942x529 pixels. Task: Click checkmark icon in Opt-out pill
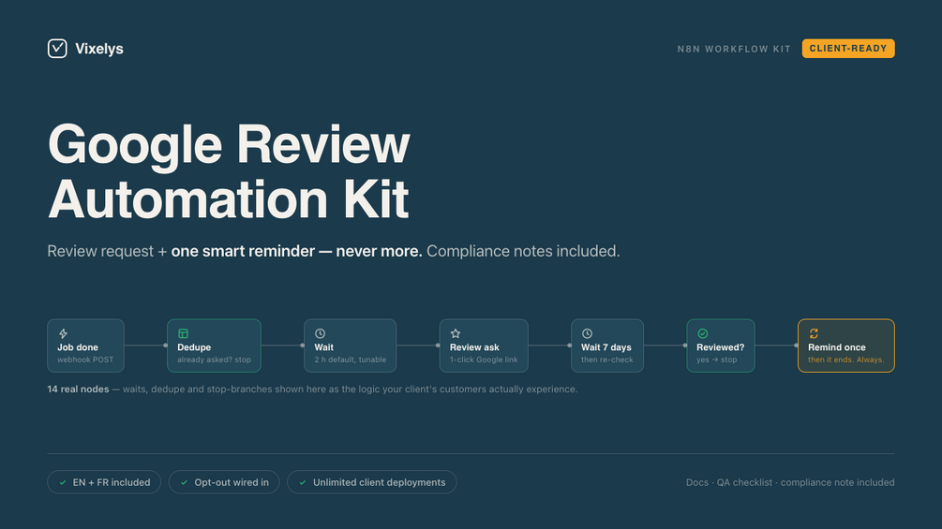pyautogui.click(x=184, y=482)
